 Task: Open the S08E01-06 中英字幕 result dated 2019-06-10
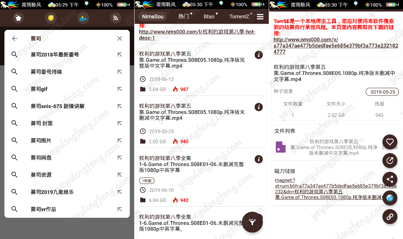pos(201,179)
